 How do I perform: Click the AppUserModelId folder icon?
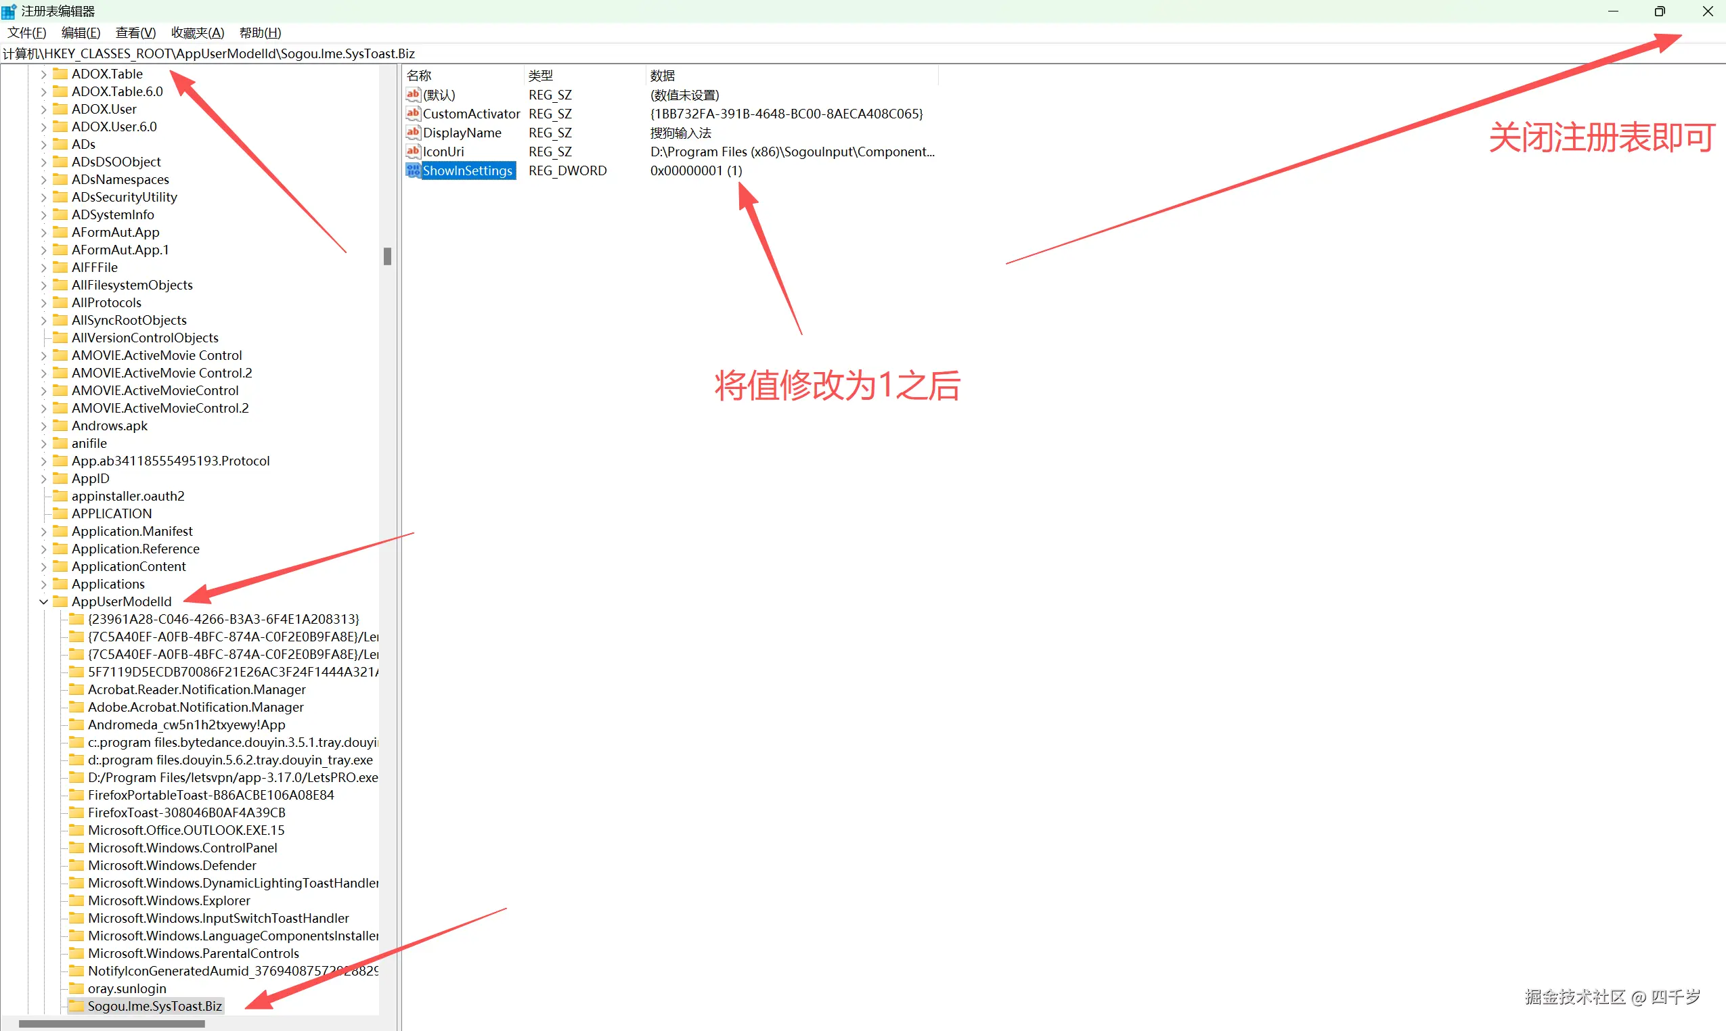pyautogui.click(x=60, y=601)
